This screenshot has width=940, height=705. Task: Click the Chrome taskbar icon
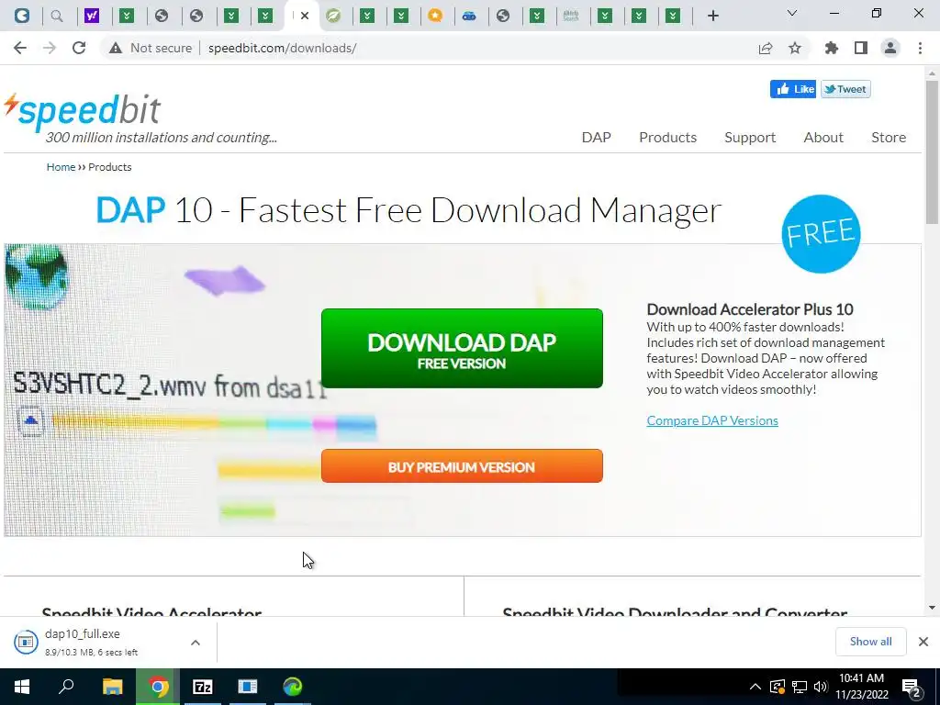[158, 687]
